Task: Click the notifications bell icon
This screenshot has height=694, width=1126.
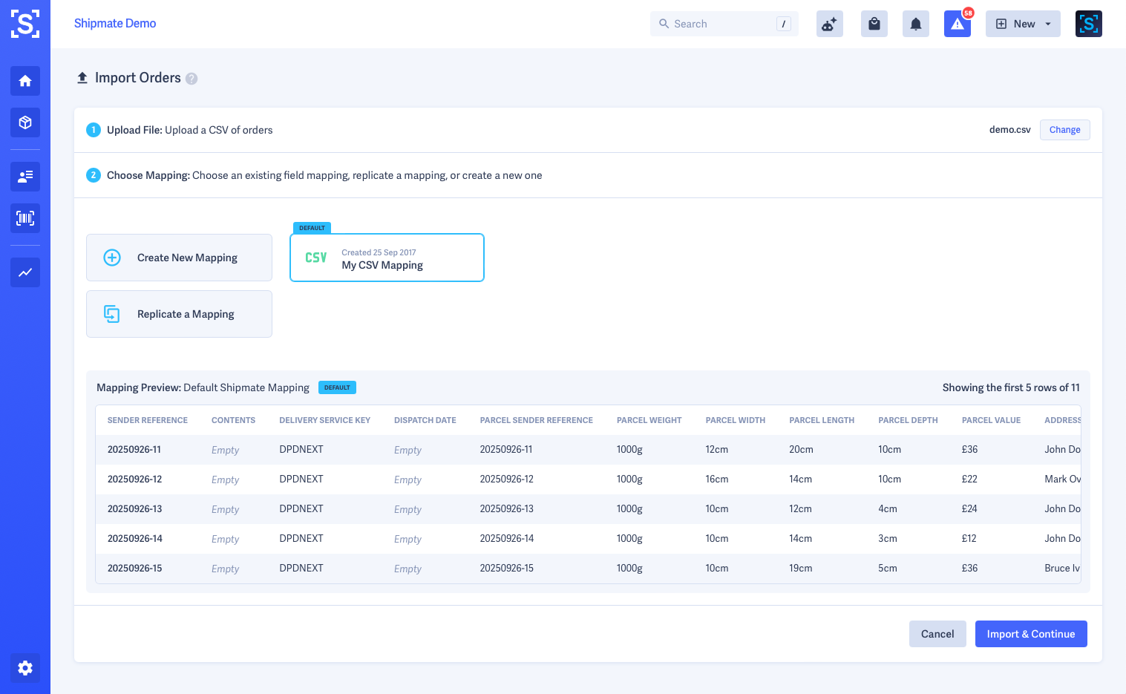Action: [x=915, y=24]
